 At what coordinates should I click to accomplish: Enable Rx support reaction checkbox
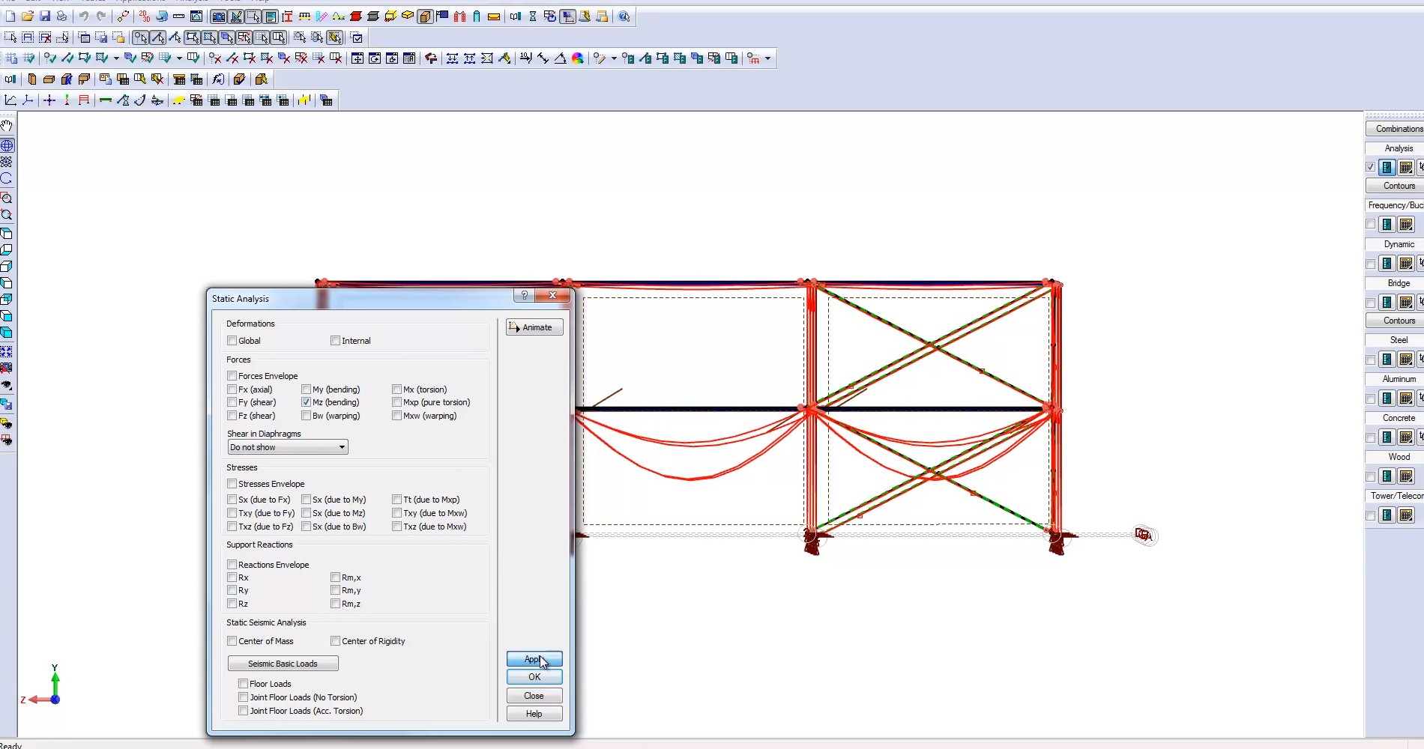pyautogui.click(x=232, y=577)
